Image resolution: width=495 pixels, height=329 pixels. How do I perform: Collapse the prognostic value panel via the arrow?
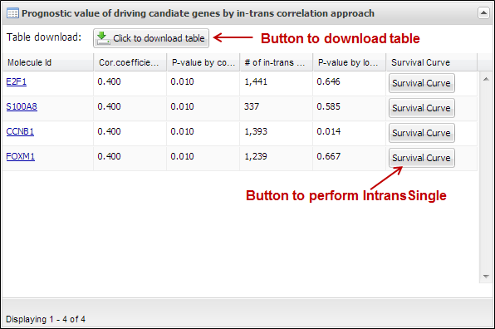click(483, 13)
